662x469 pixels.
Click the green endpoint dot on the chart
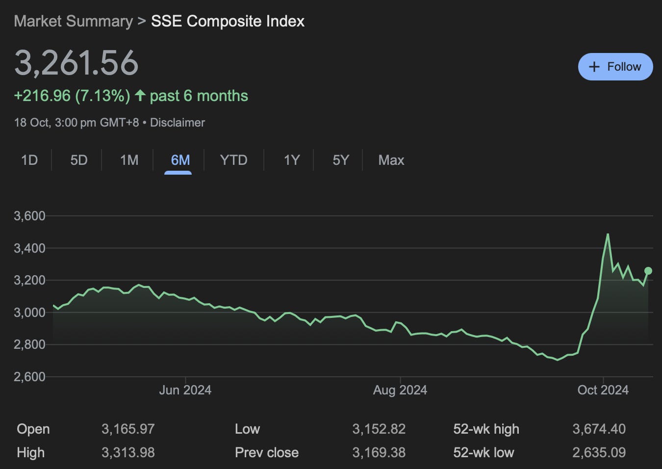(x=648, y=271)
